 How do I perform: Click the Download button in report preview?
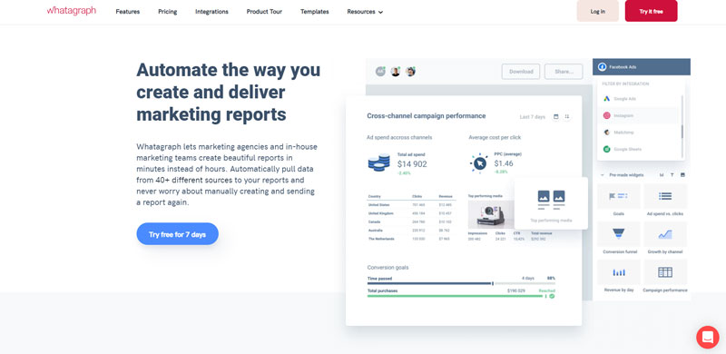pos(521,72)
